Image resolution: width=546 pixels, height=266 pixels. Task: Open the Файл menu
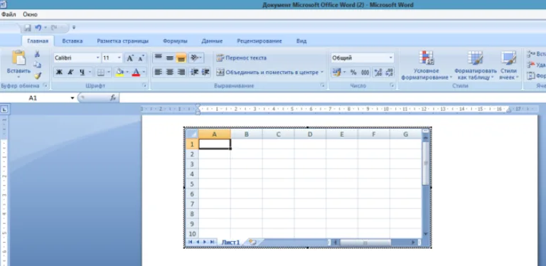click(x=9, y=14)
